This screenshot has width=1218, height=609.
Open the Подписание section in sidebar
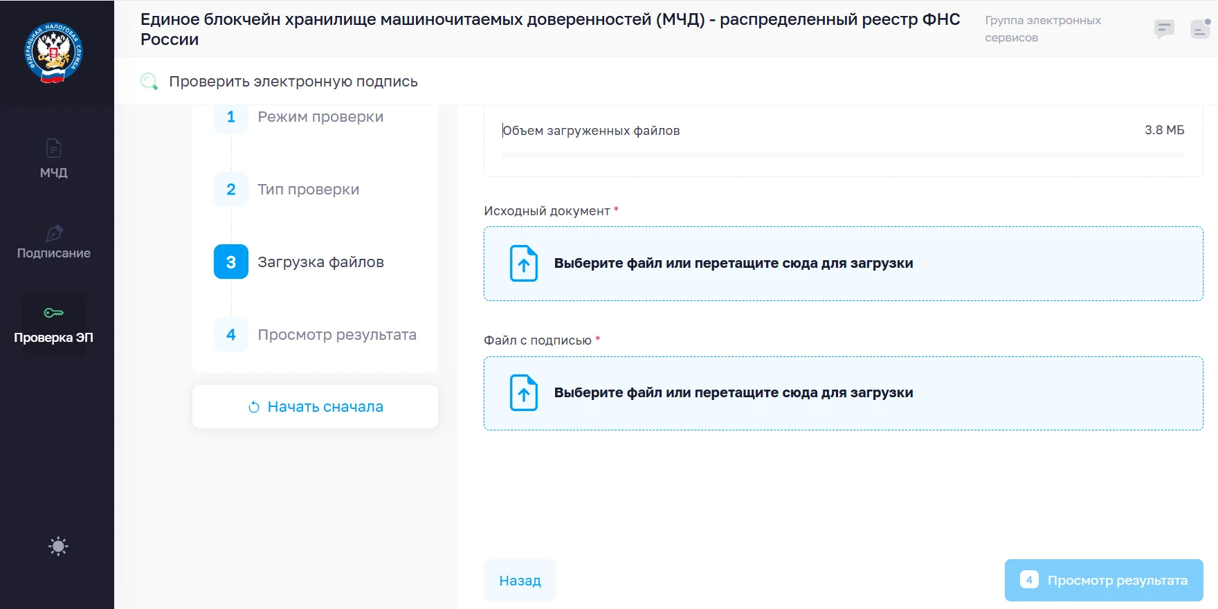(54, 242)
